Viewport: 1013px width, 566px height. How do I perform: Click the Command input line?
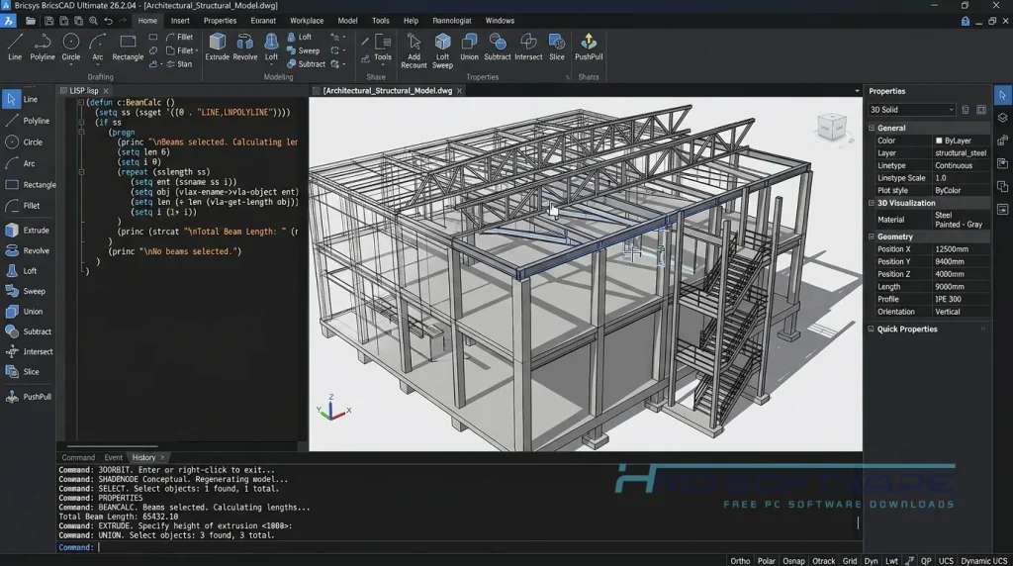click(x=459, y=547)
